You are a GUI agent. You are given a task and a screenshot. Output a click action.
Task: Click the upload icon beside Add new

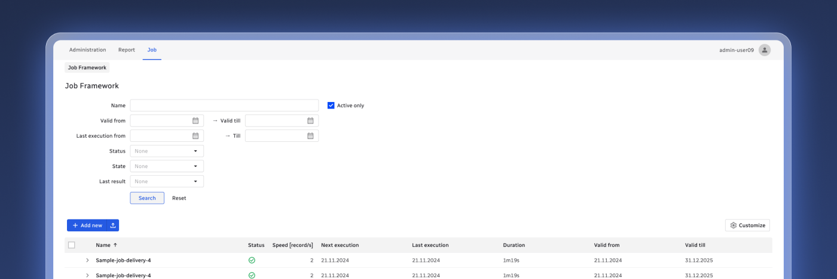click(113, 225)
